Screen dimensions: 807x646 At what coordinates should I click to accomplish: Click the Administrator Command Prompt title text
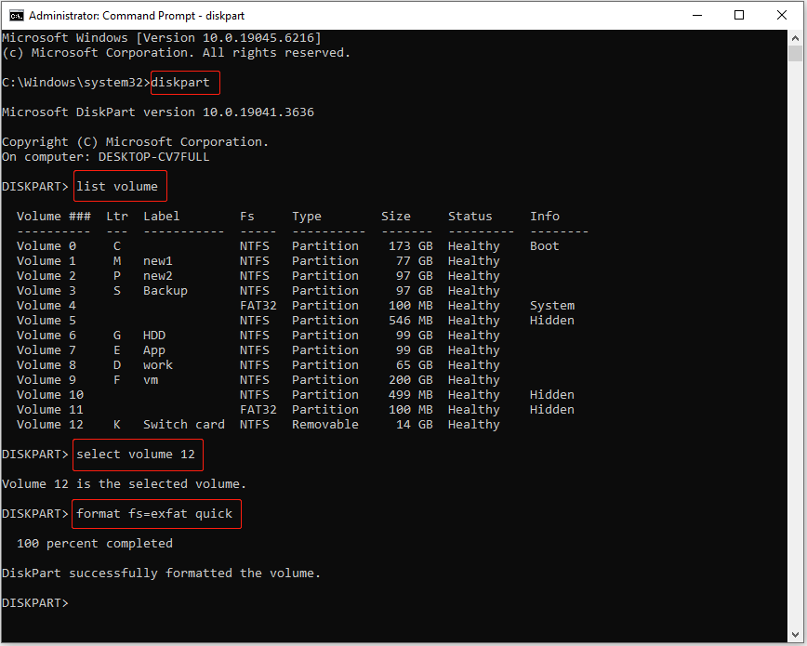click(139, 15)
